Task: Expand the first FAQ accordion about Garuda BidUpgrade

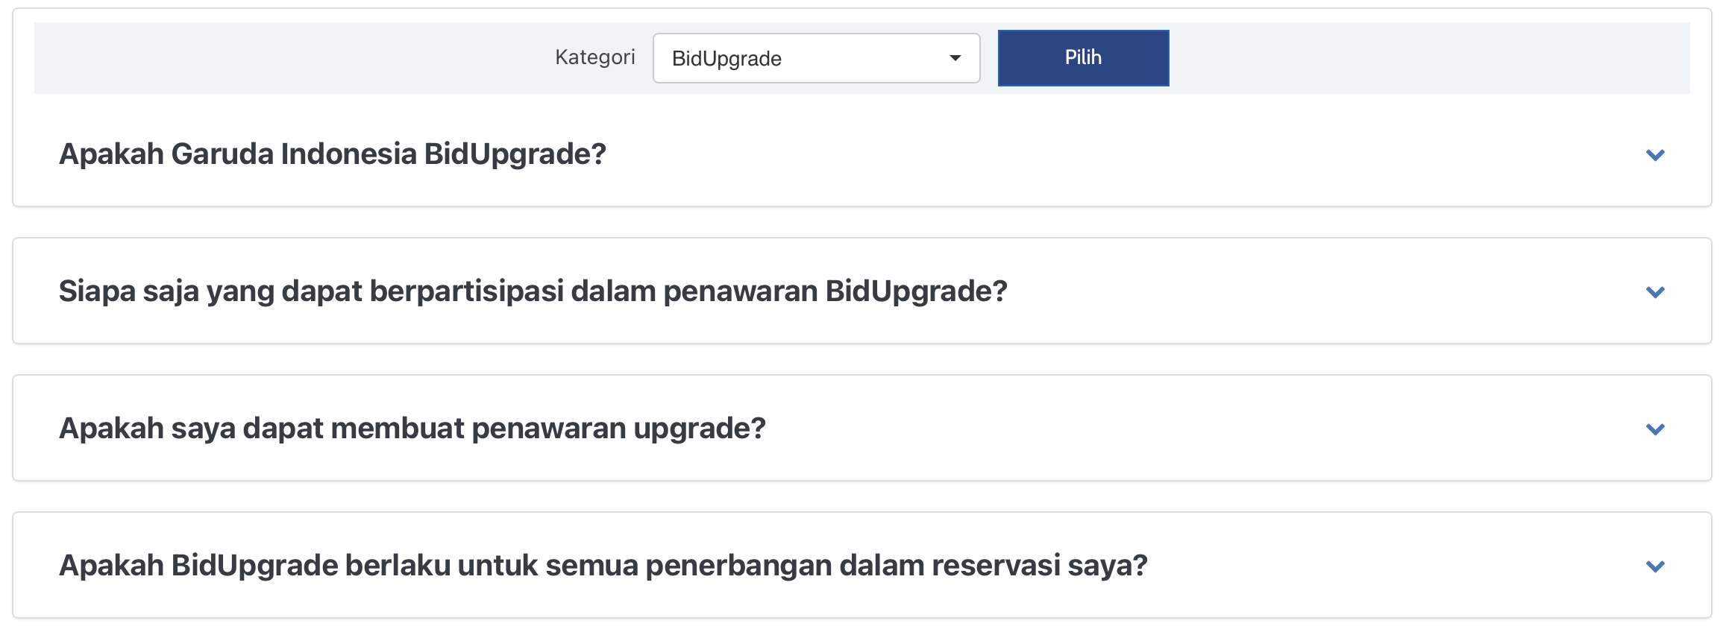Action: (861, 154)
